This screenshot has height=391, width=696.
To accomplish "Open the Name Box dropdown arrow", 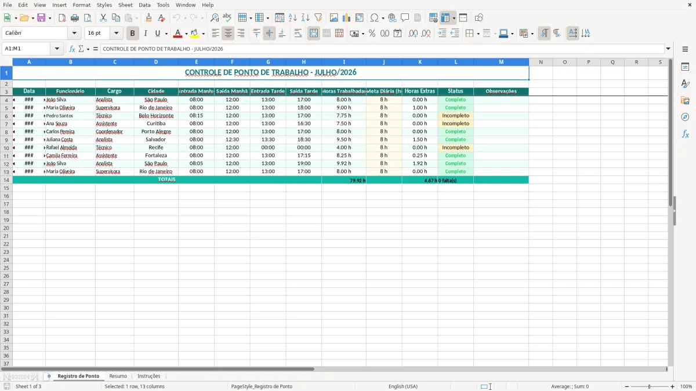I will tap(57, 49).
